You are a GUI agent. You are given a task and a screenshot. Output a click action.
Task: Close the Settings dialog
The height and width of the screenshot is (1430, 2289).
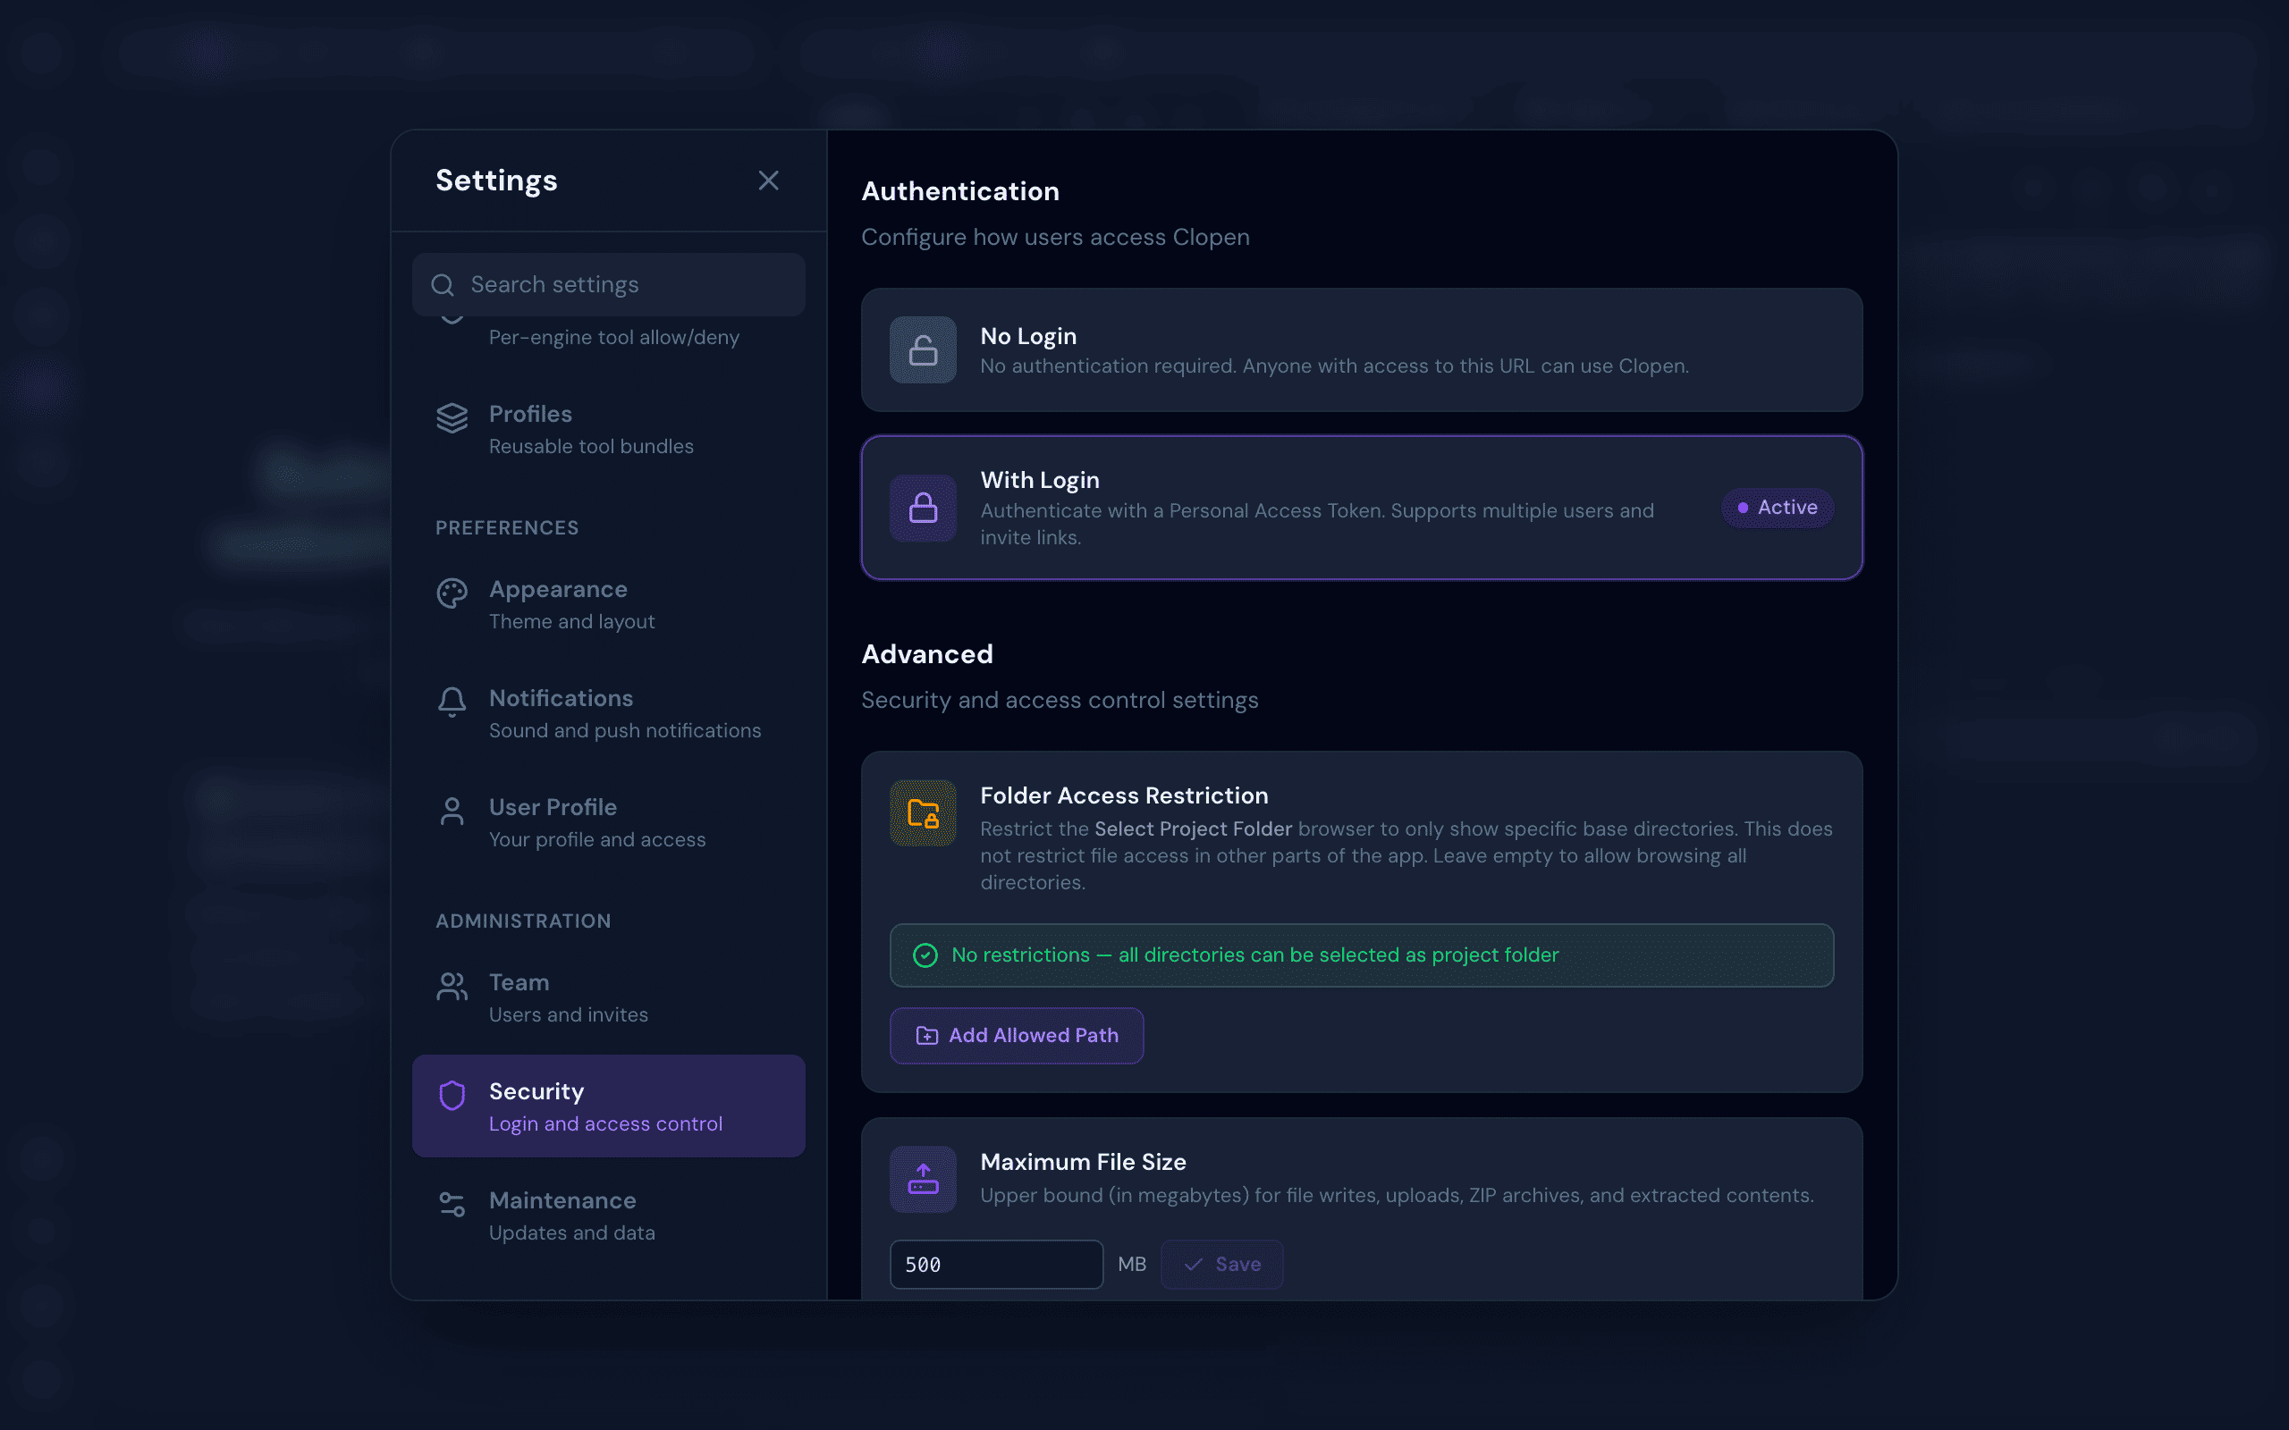click(x=768, y=181)
